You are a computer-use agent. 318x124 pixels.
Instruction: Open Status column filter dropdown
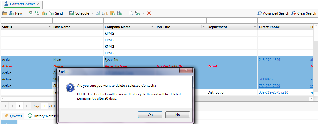pyautogui.click(x=49, y=27)
